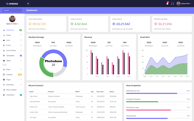
Task: Click the Ashton Cox name cell
Action: [x=34, y=107]
